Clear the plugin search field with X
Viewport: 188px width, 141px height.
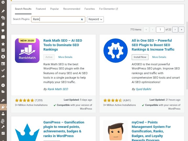[82, 19]
